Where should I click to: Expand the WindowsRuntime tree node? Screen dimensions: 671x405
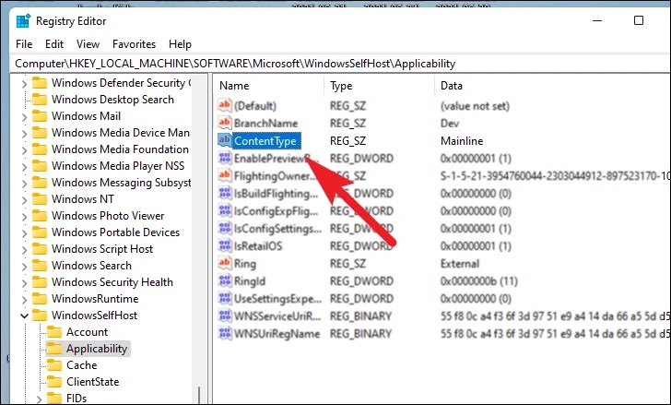point(24,299)
